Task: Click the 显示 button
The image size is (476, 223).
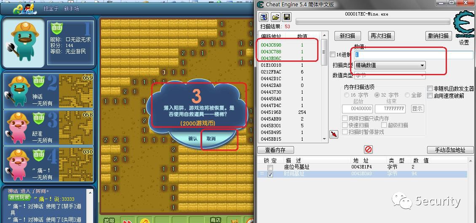Action: (x=417, y=109)
